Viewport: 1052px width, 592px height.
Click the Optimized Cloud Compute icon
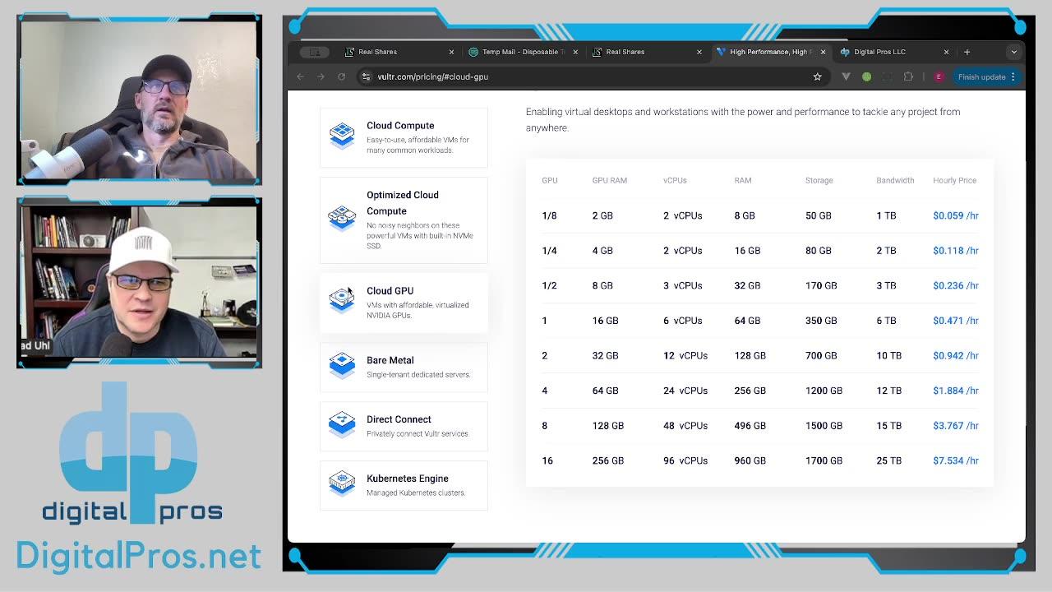pos(342,218)
